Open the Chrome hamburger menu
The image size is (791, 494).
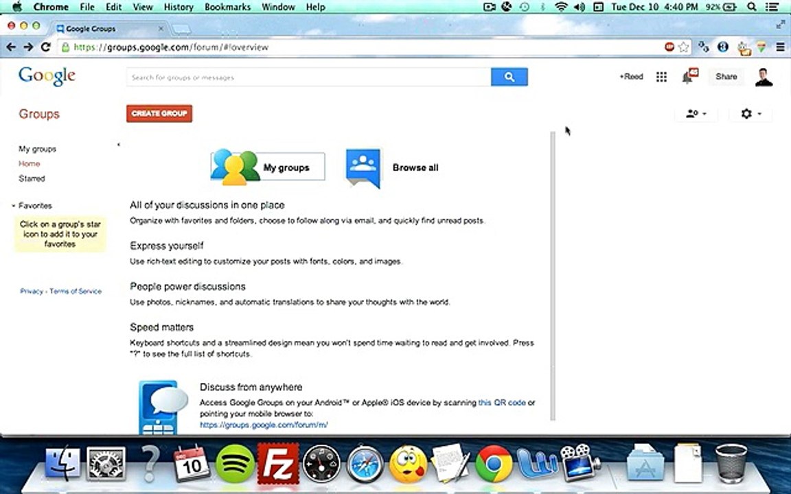click(x=781, y=47)
